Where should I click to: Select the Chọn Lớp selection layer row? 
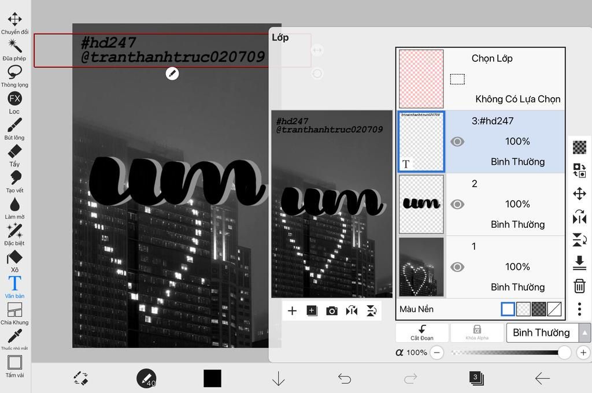coord(480,79)
